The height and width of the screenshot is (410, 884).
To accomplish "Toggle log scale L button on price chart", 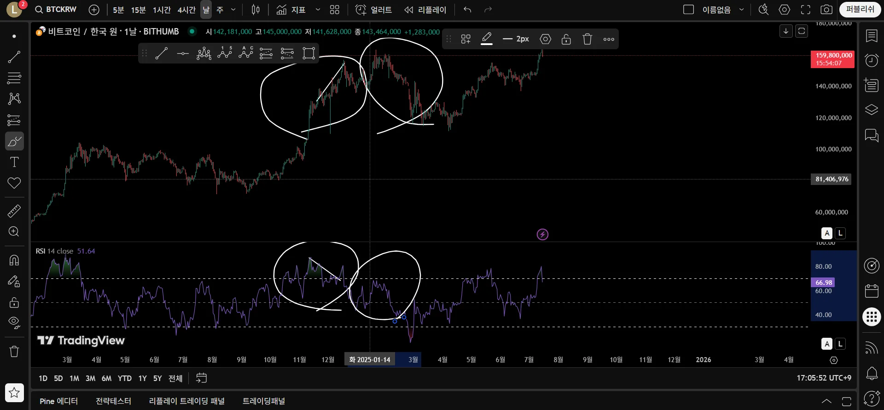I will point(840,233).
